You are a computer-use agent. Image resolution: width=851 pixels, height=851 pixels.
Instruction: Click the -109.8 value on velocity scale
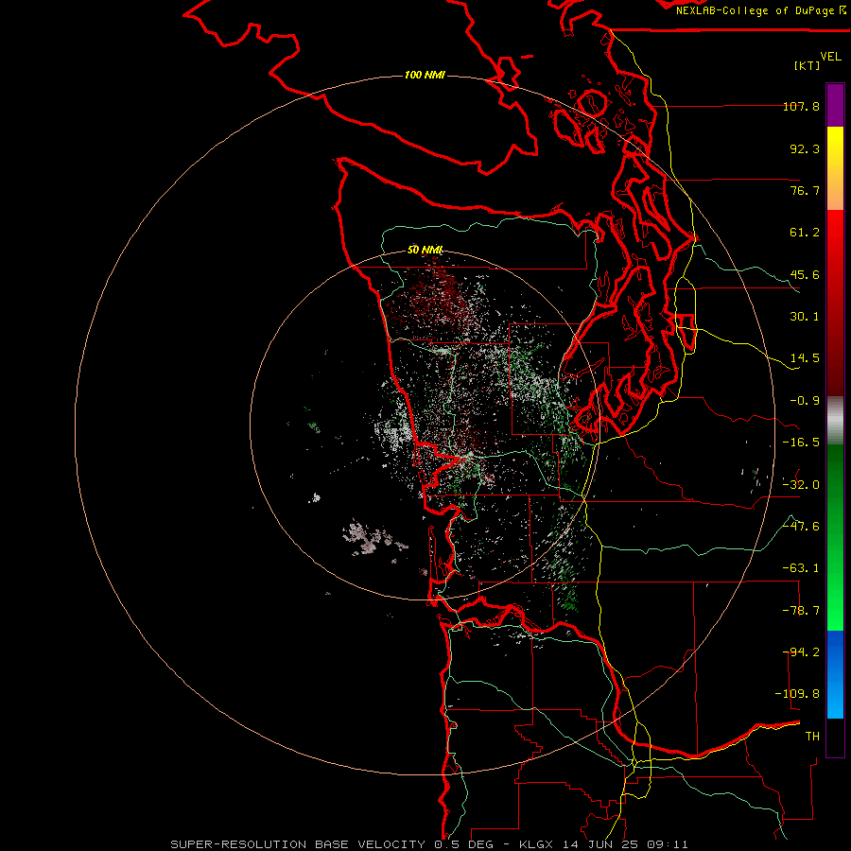pyautogui.click(x=797, y=694)
